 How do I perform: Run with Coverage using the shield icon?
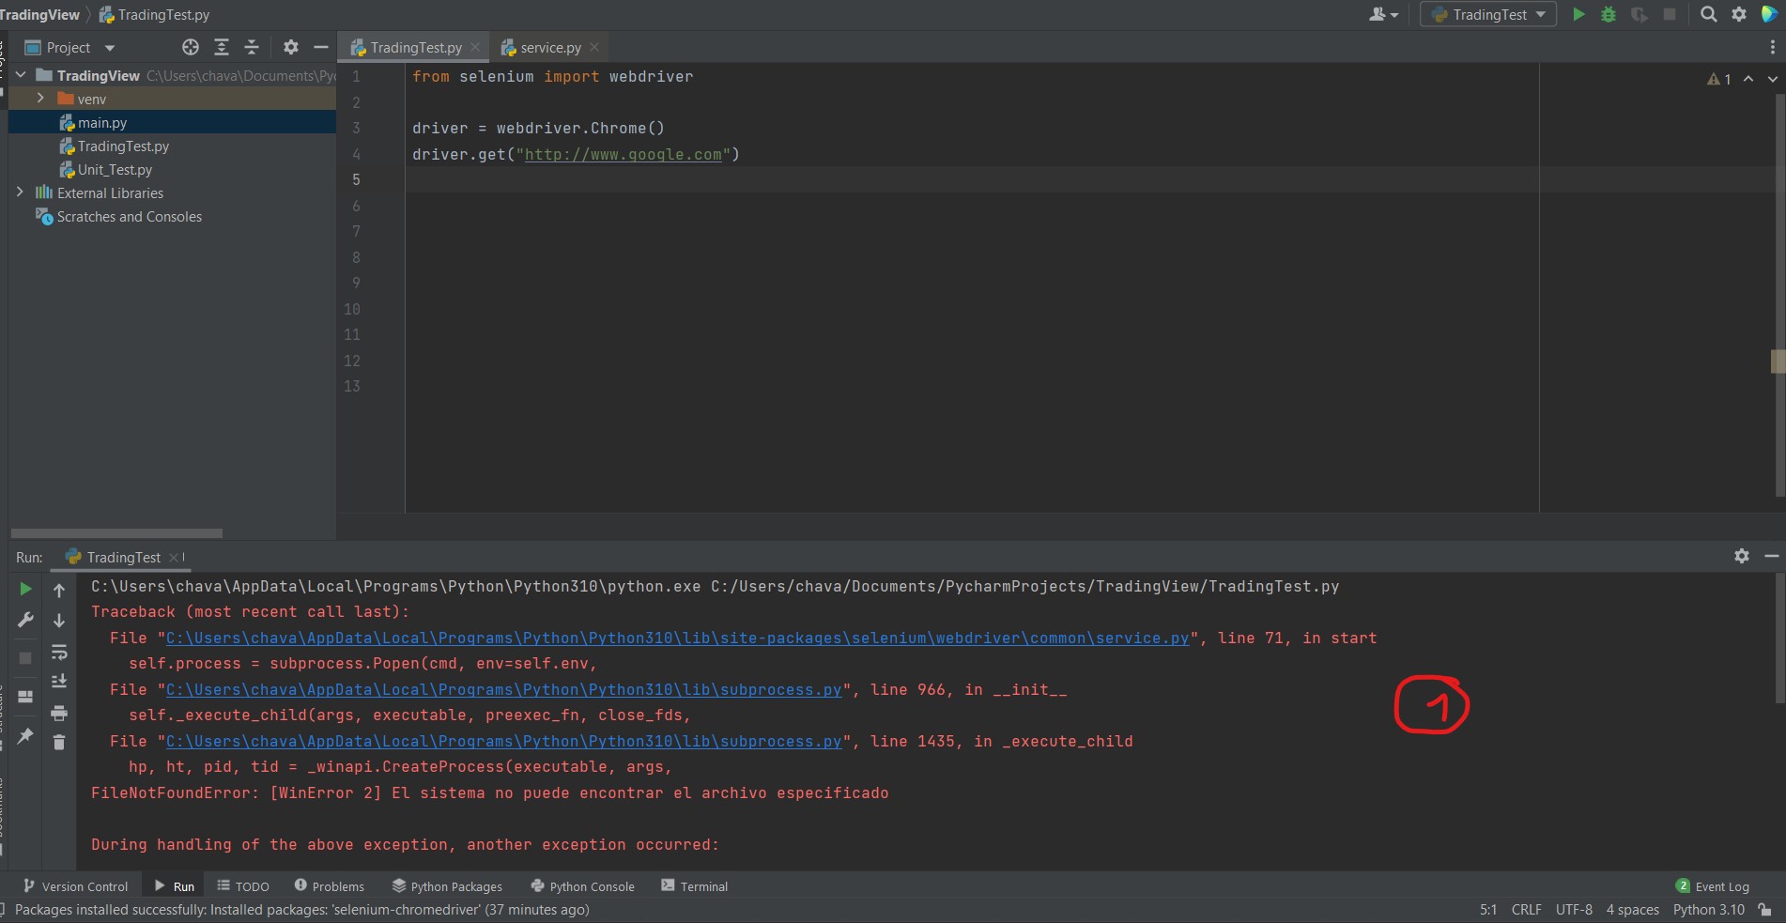pos(1640,14)
